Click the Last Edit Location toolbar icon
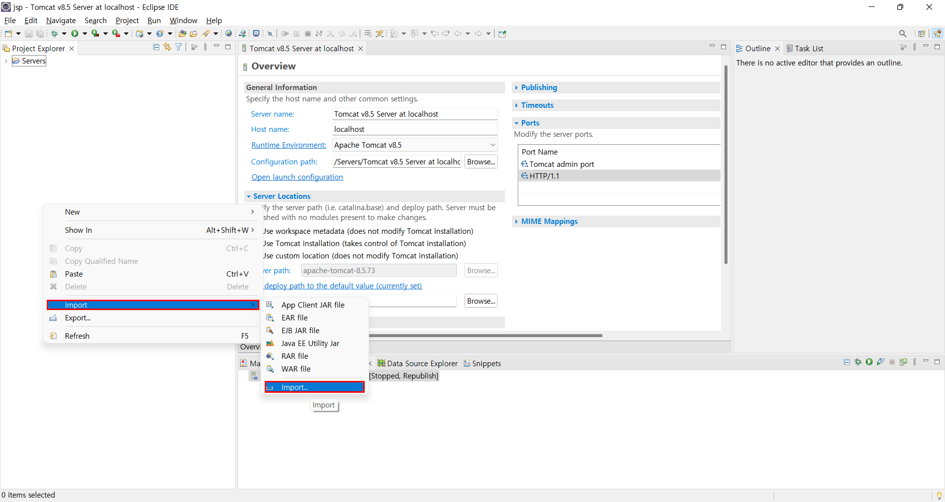The width and height of the screenshot is (945, 502). (435, 33)
